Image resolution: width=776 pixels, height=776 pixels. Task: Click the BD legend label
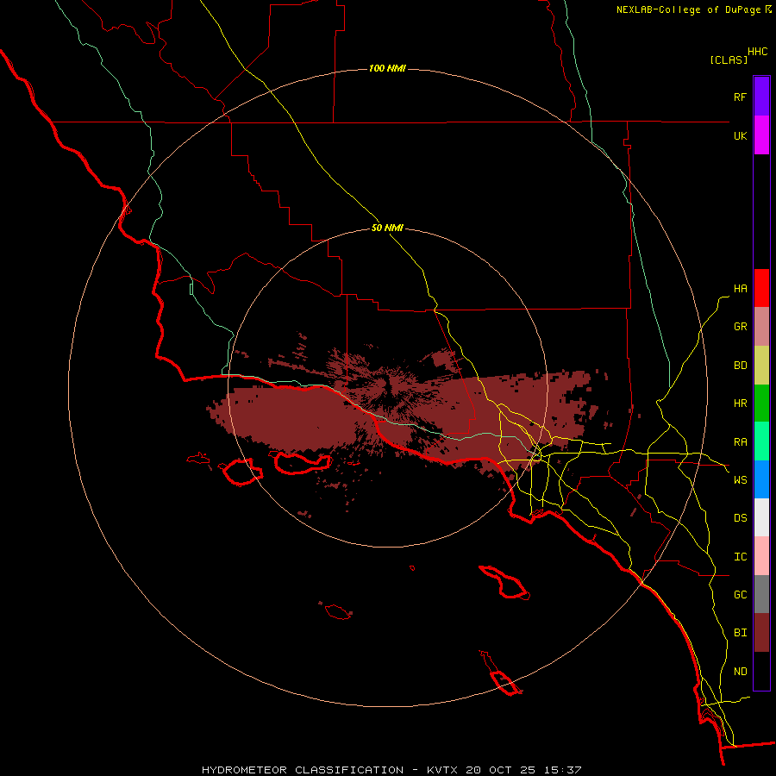pyautogui.click(x=740, y=366)
